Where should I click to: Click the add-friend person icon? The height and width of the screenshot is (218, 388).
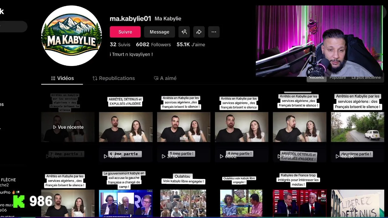(x=184, y=32)
